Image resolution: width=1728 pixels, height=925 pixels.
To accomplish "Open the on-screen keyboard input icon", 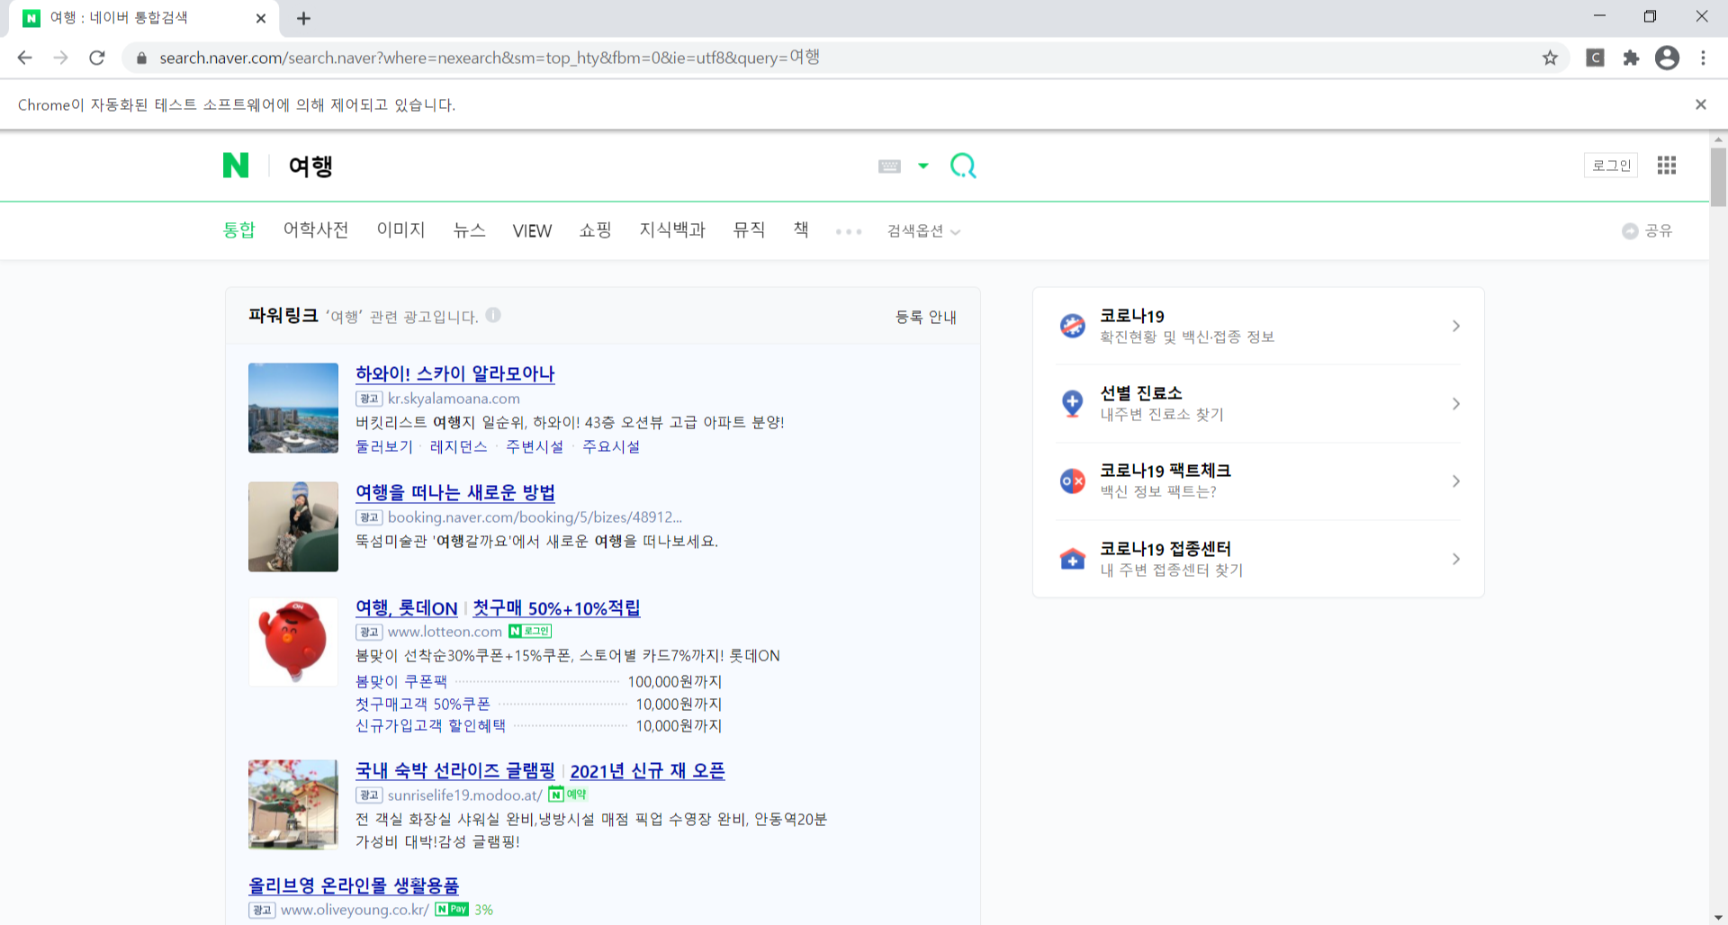I will [889, 166].
